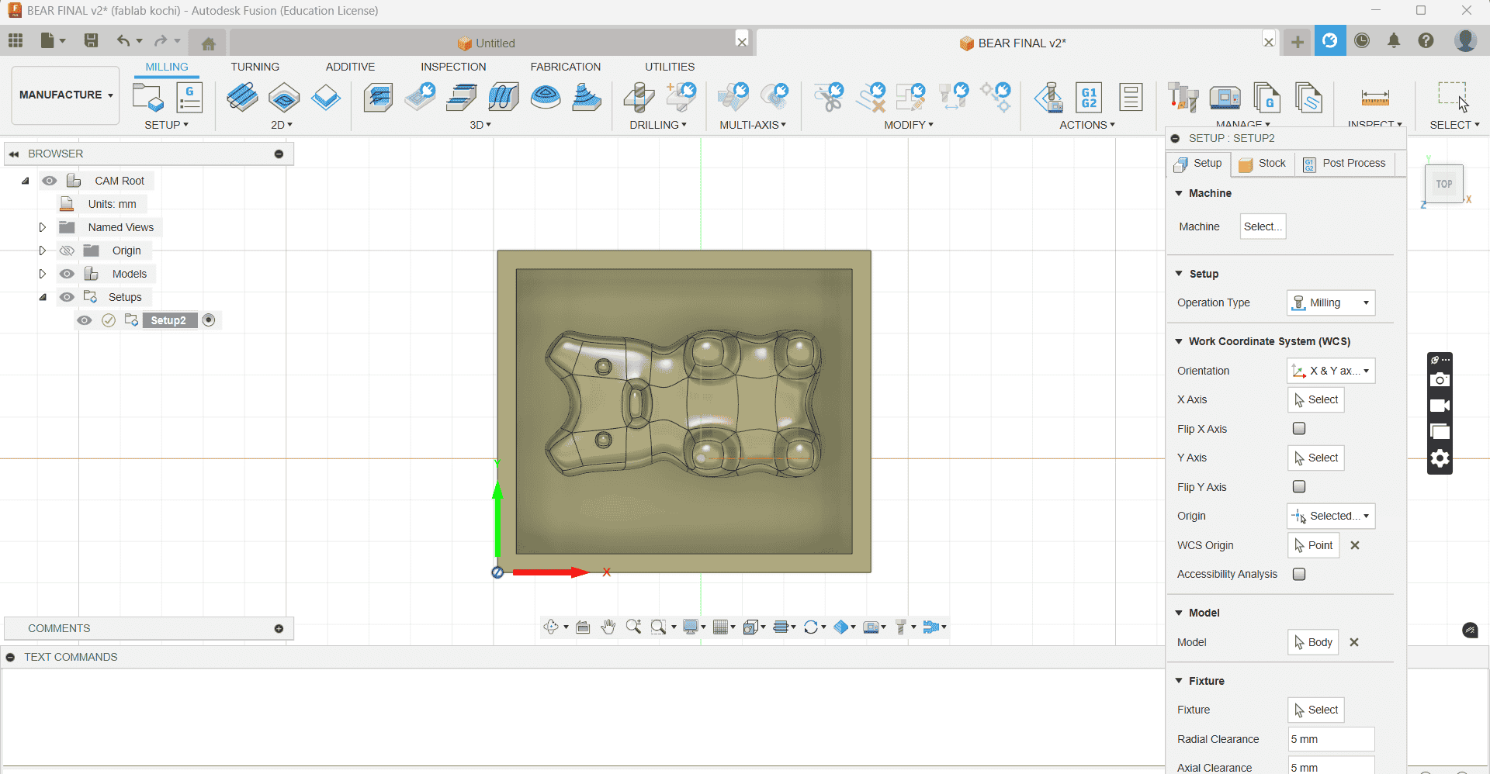Toggle visibility of Setup2
Viewport: 1490px width, 774px height.
click(85, 320)
